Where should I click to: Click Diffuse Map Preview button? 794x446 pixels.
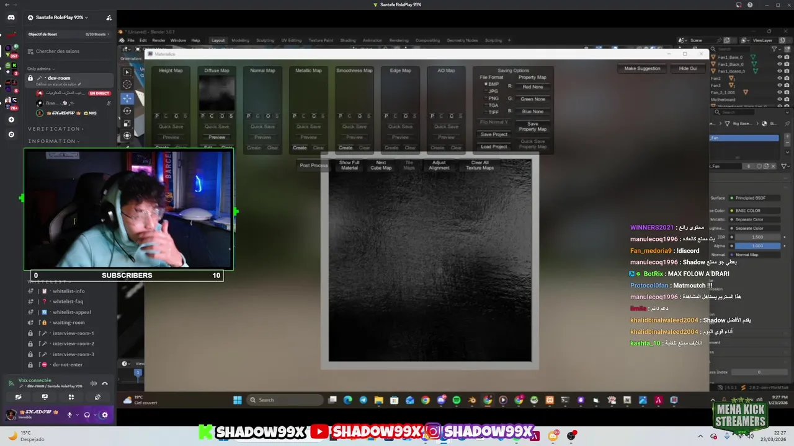point(216,138)
